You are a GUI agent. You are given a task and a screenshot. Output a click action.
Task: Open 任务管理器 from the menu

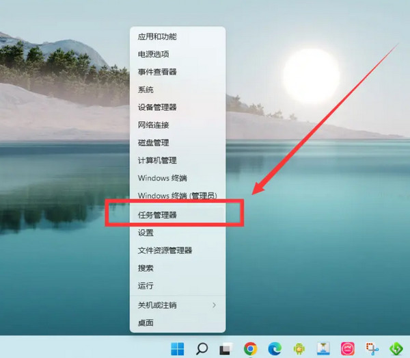click(x=178, y=215)
